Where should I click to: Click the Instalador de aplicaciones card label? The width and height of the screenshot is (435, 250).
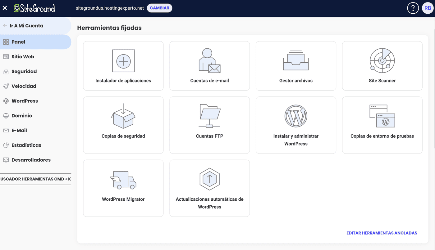point(123,81)
